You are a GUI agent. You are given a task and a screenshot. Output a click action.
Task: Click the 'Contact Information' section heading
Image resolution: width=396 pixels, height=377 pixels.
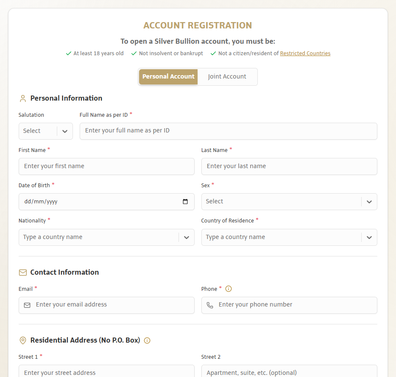pyautogui.click(x=64, y=272)
